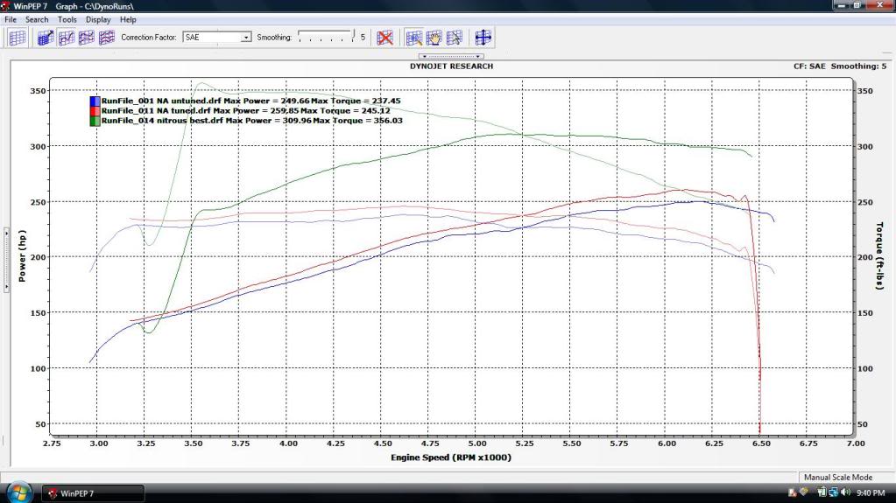
Task: Click the blue crosshair axis scale icon
Action: (x=483, y=38)
